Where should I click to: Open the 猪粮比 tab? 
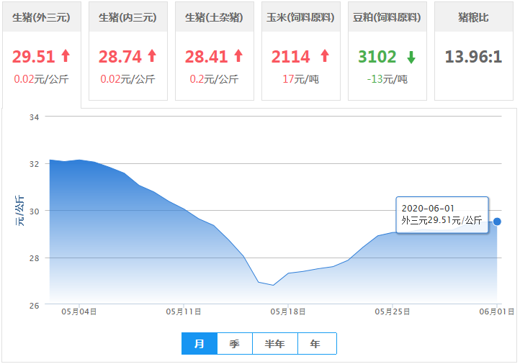[x=473, y=17]
